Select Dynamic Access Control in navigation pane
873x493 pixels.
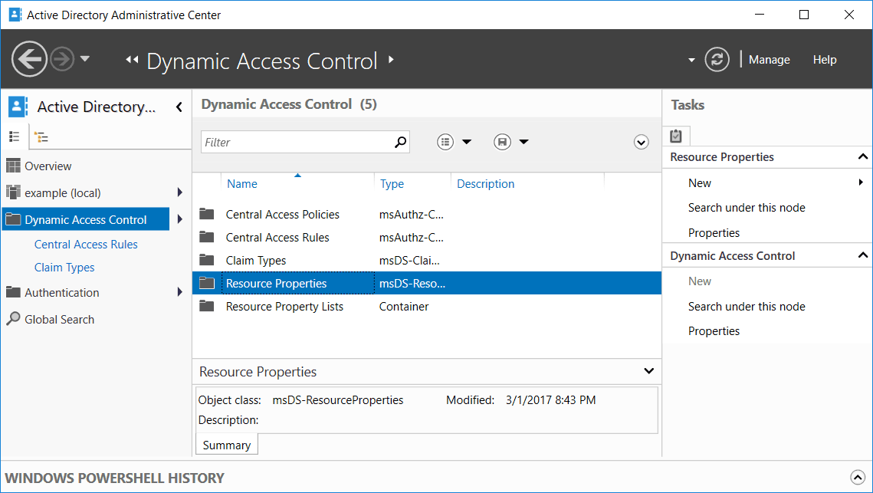[x=87, y=219]
